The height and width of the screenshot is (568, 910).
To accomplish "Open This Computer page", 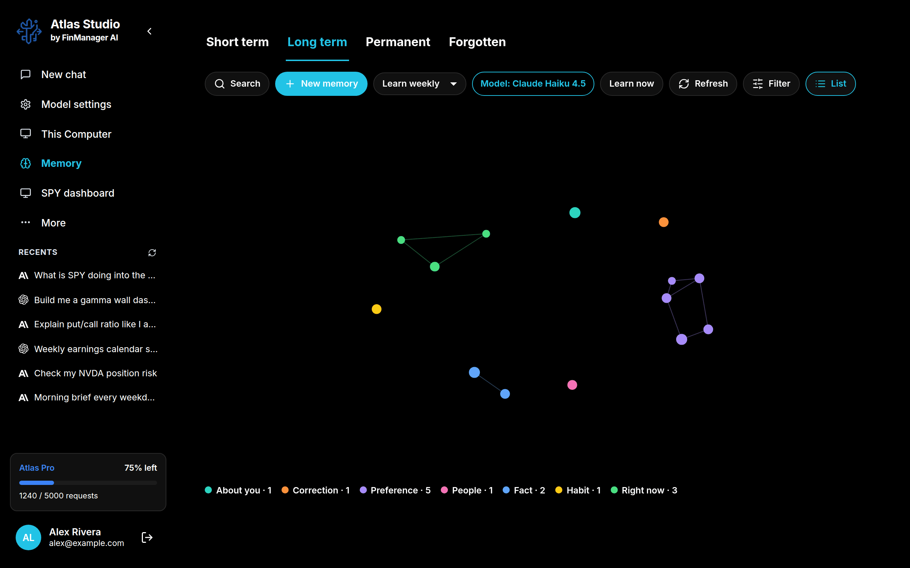I will (89, 134).
